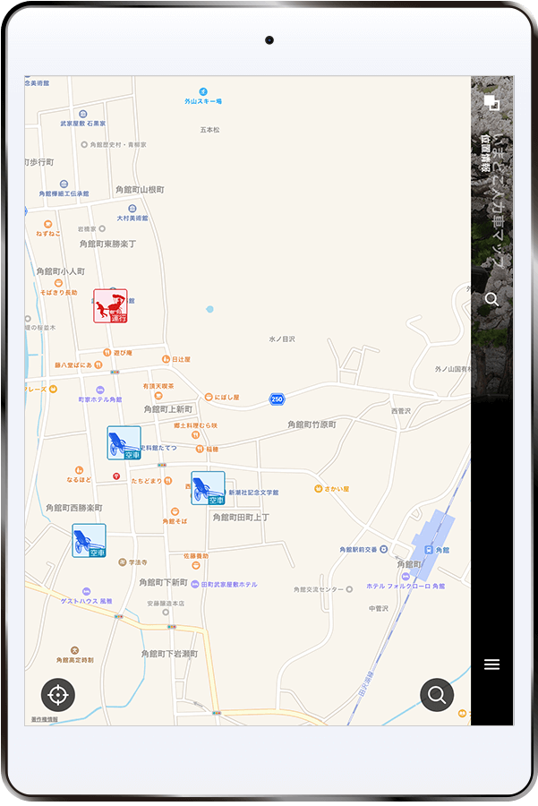
Task: Tap the 外山スキー場 ski area pin
Action: click(203, 91)
